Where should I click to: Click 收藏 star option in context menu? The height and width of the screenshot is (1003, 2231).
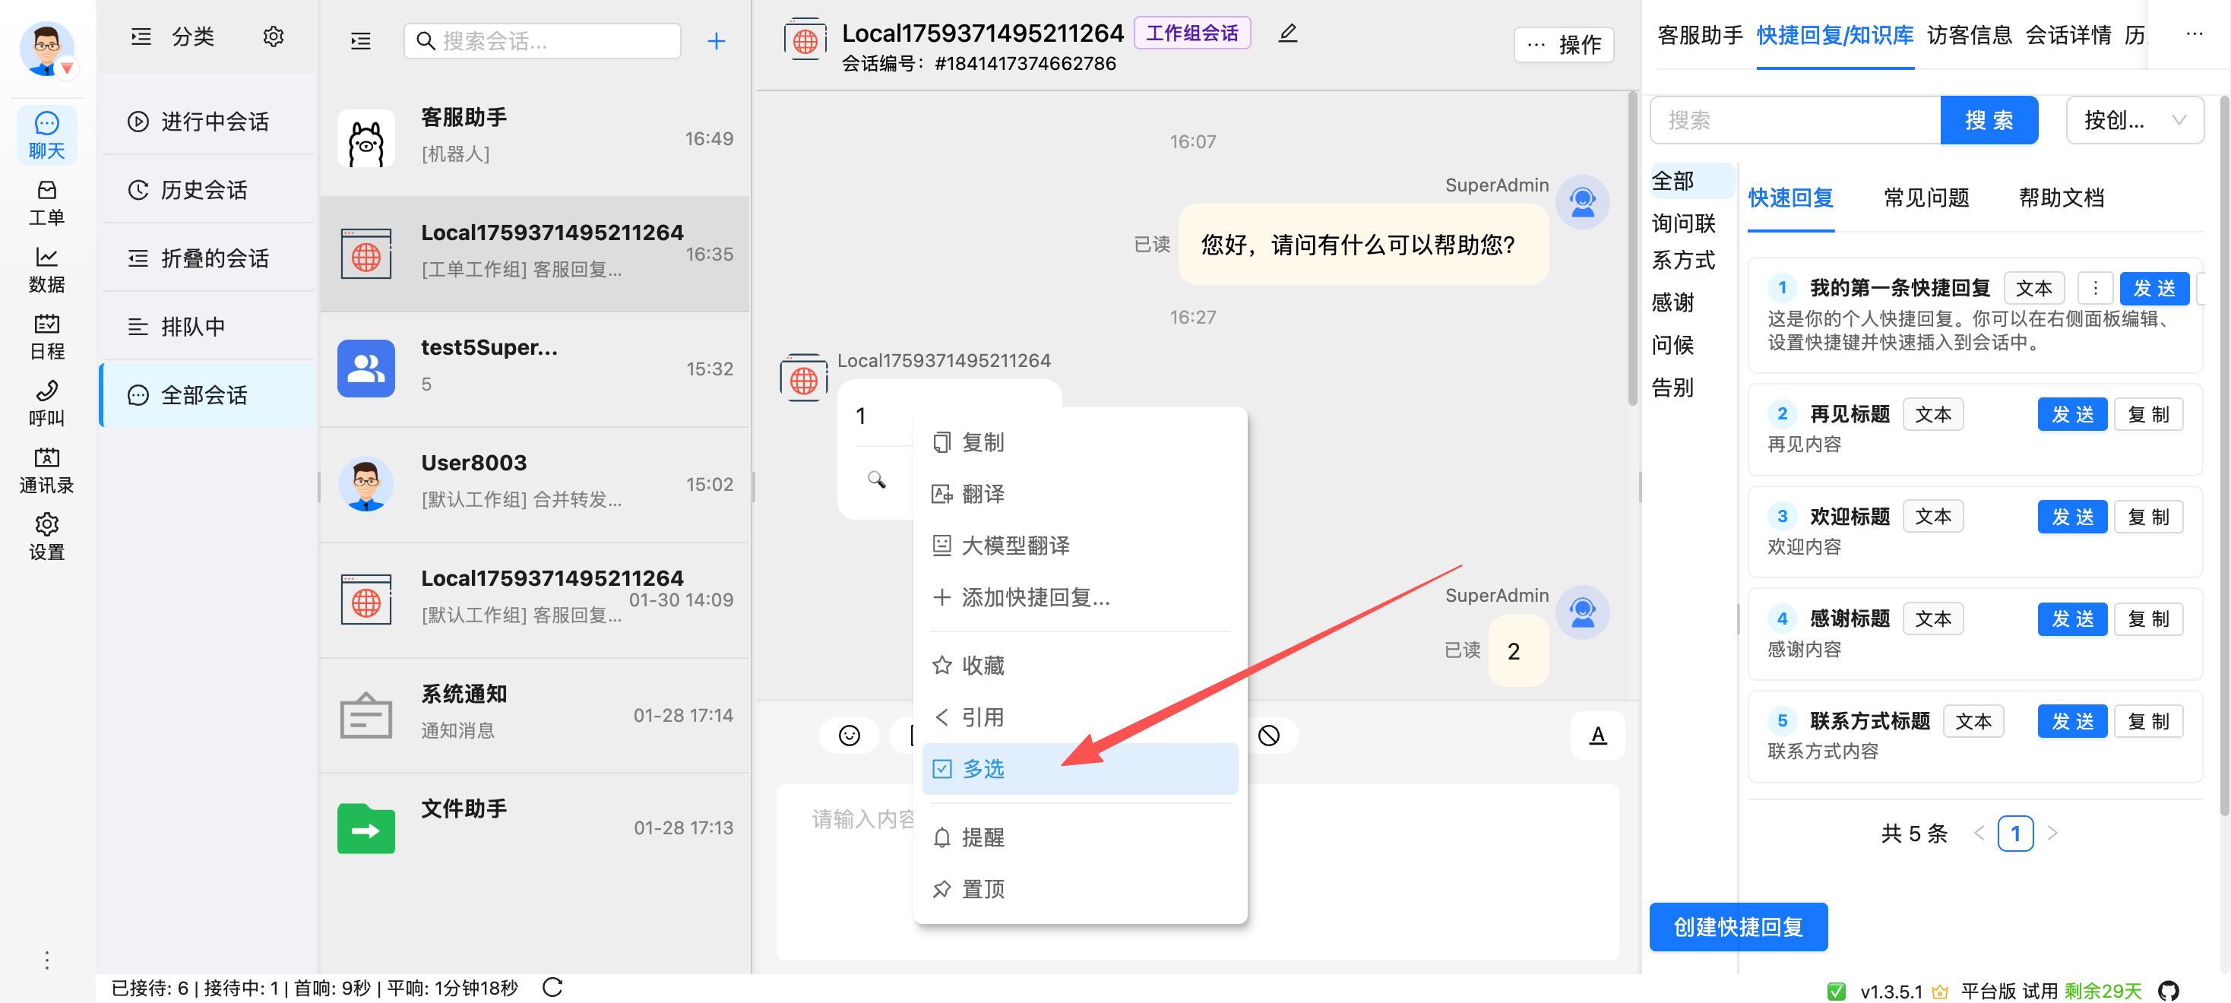click(x=982, y=665)
